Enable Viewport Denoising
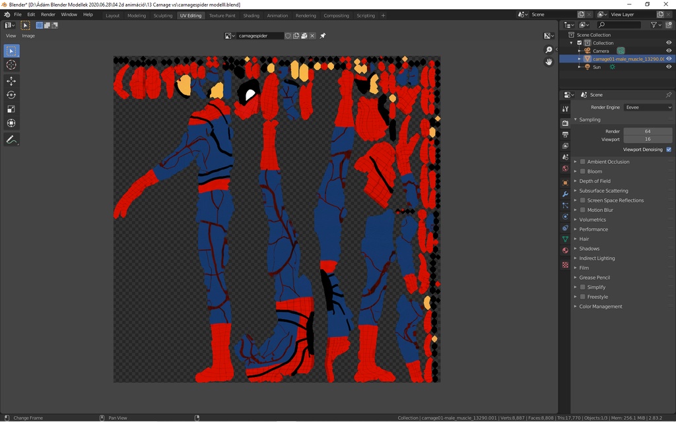 (x=668, y=149)
